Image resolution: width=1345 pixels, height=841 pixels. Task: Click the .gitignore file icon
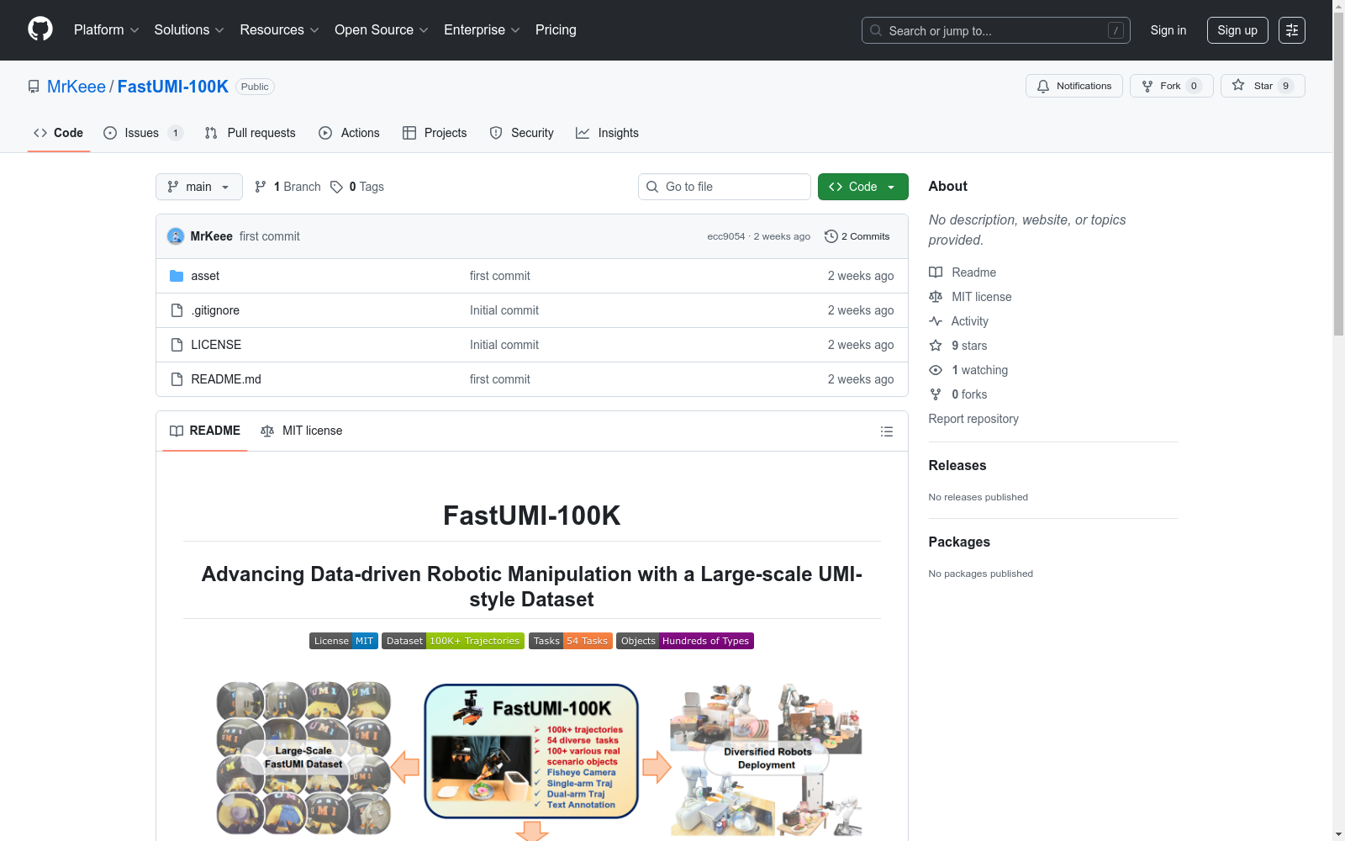click(177, 310)
